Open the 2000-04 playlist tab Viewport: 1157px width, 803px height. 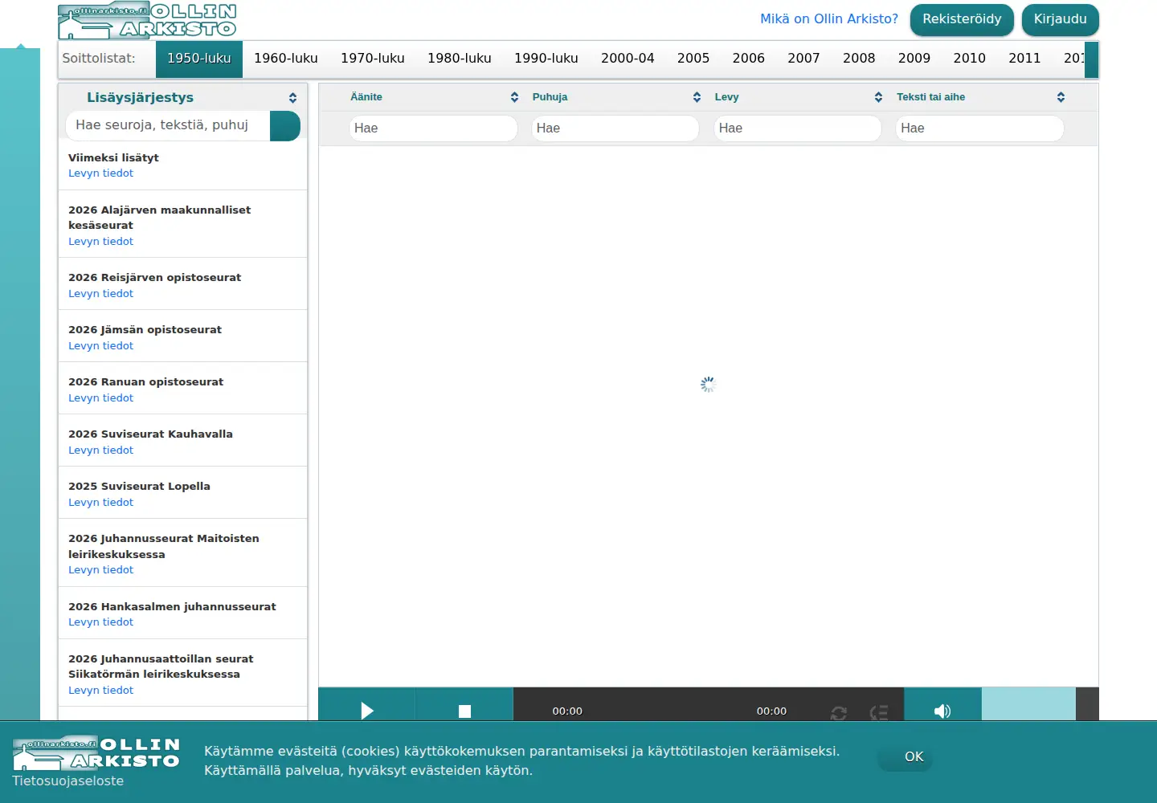click(x=628, y=59)
